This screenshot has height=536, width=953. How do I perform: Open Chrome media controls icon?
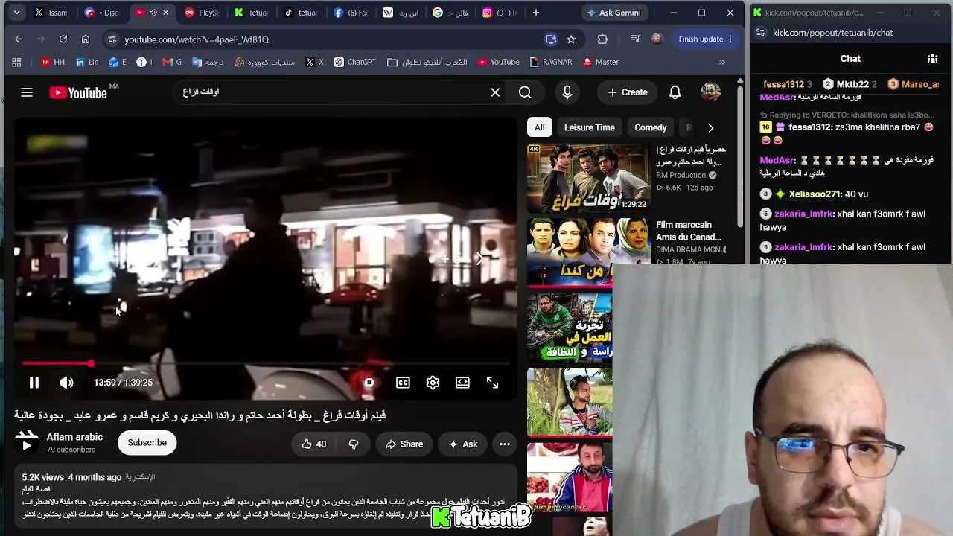[x=635, y=39]
